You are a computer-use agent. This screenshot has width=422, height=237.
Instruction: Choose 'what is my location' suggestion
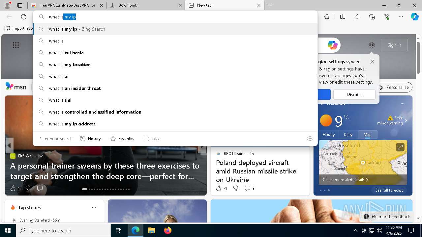175,65
